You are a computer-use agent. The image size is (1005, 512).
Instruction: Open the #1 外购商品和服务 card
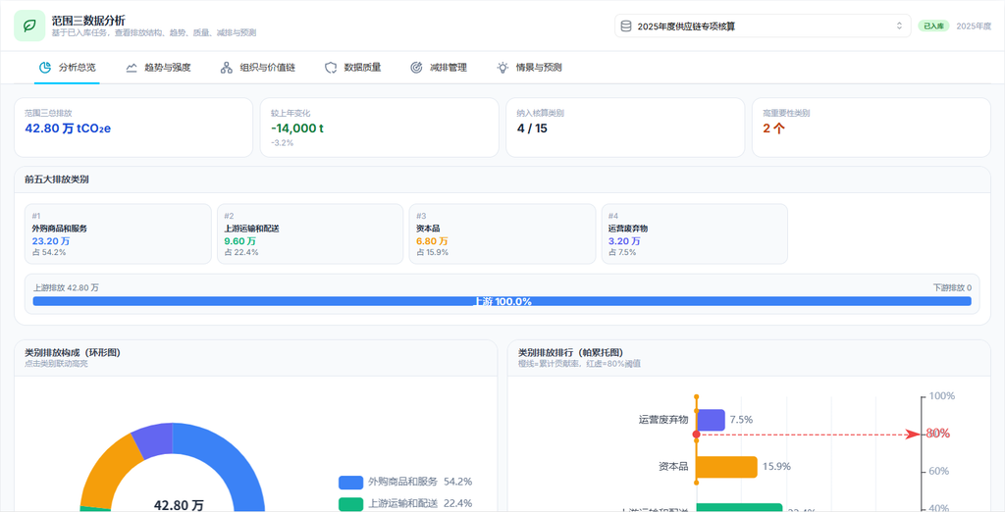[x=118, y=233]
